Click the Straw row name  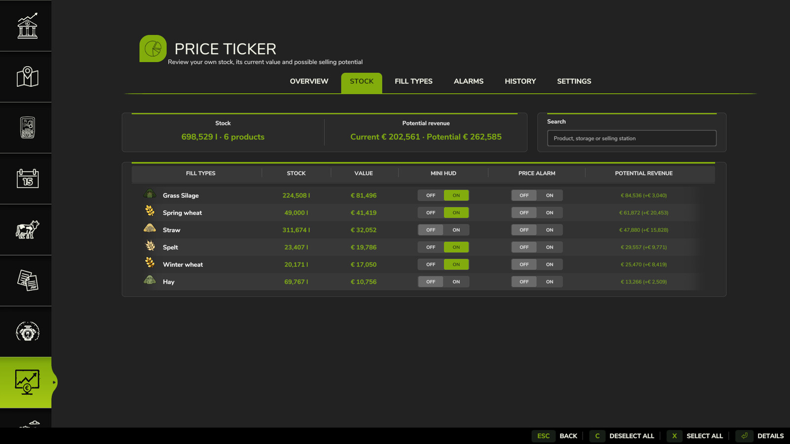pos(171,230)
